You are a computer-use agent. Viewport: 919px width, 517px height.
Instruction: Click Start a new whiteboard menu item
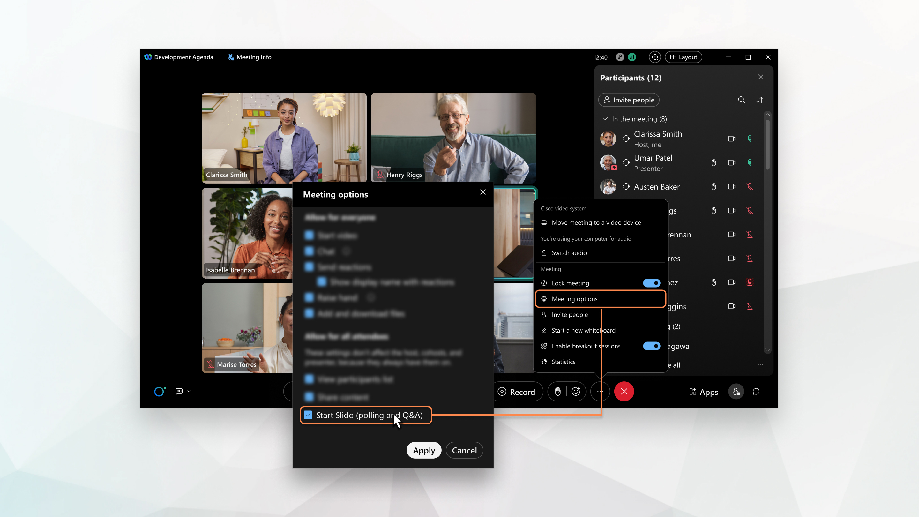(x=583, y=330)
